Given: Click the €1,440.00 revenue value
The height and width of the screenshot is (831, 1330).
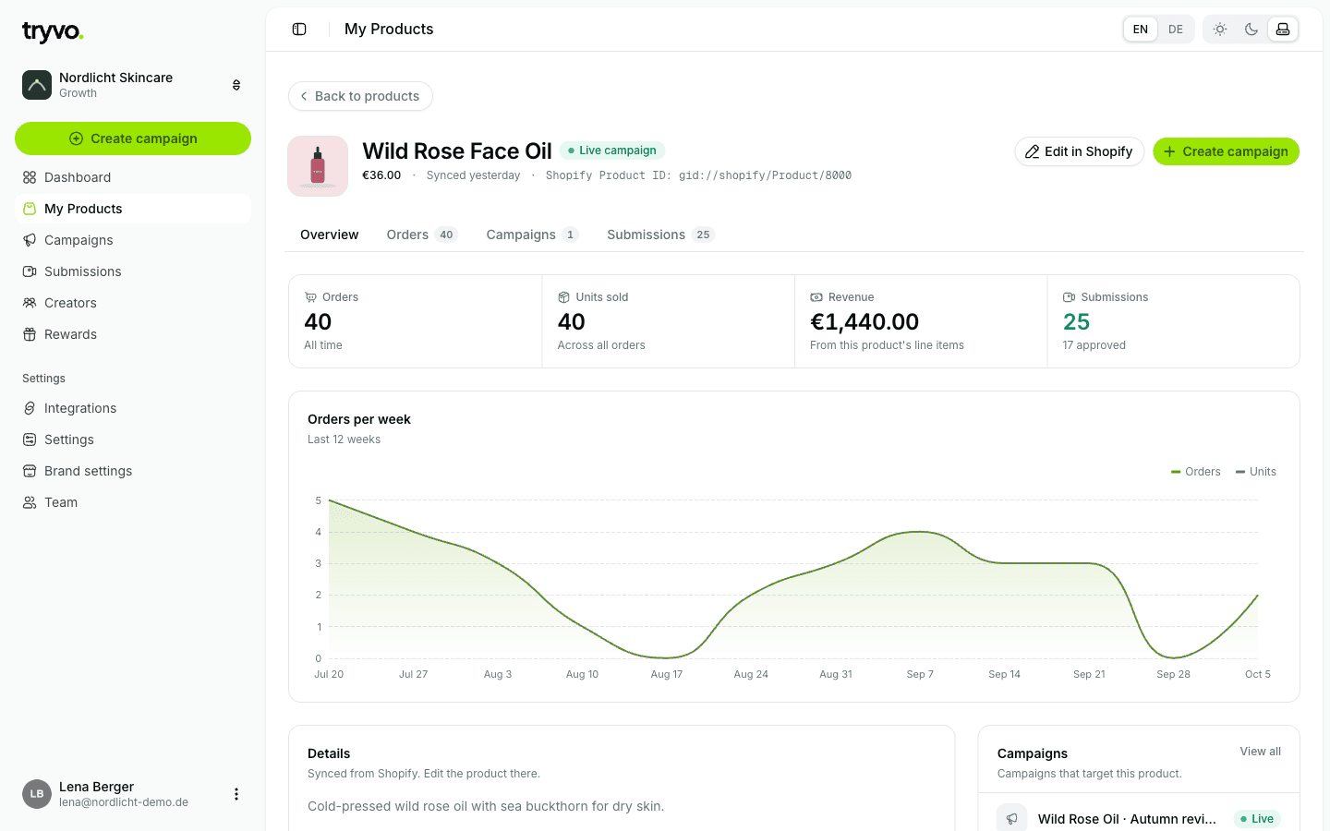Looking at the screenshot, I should click(x=864, y=321).
